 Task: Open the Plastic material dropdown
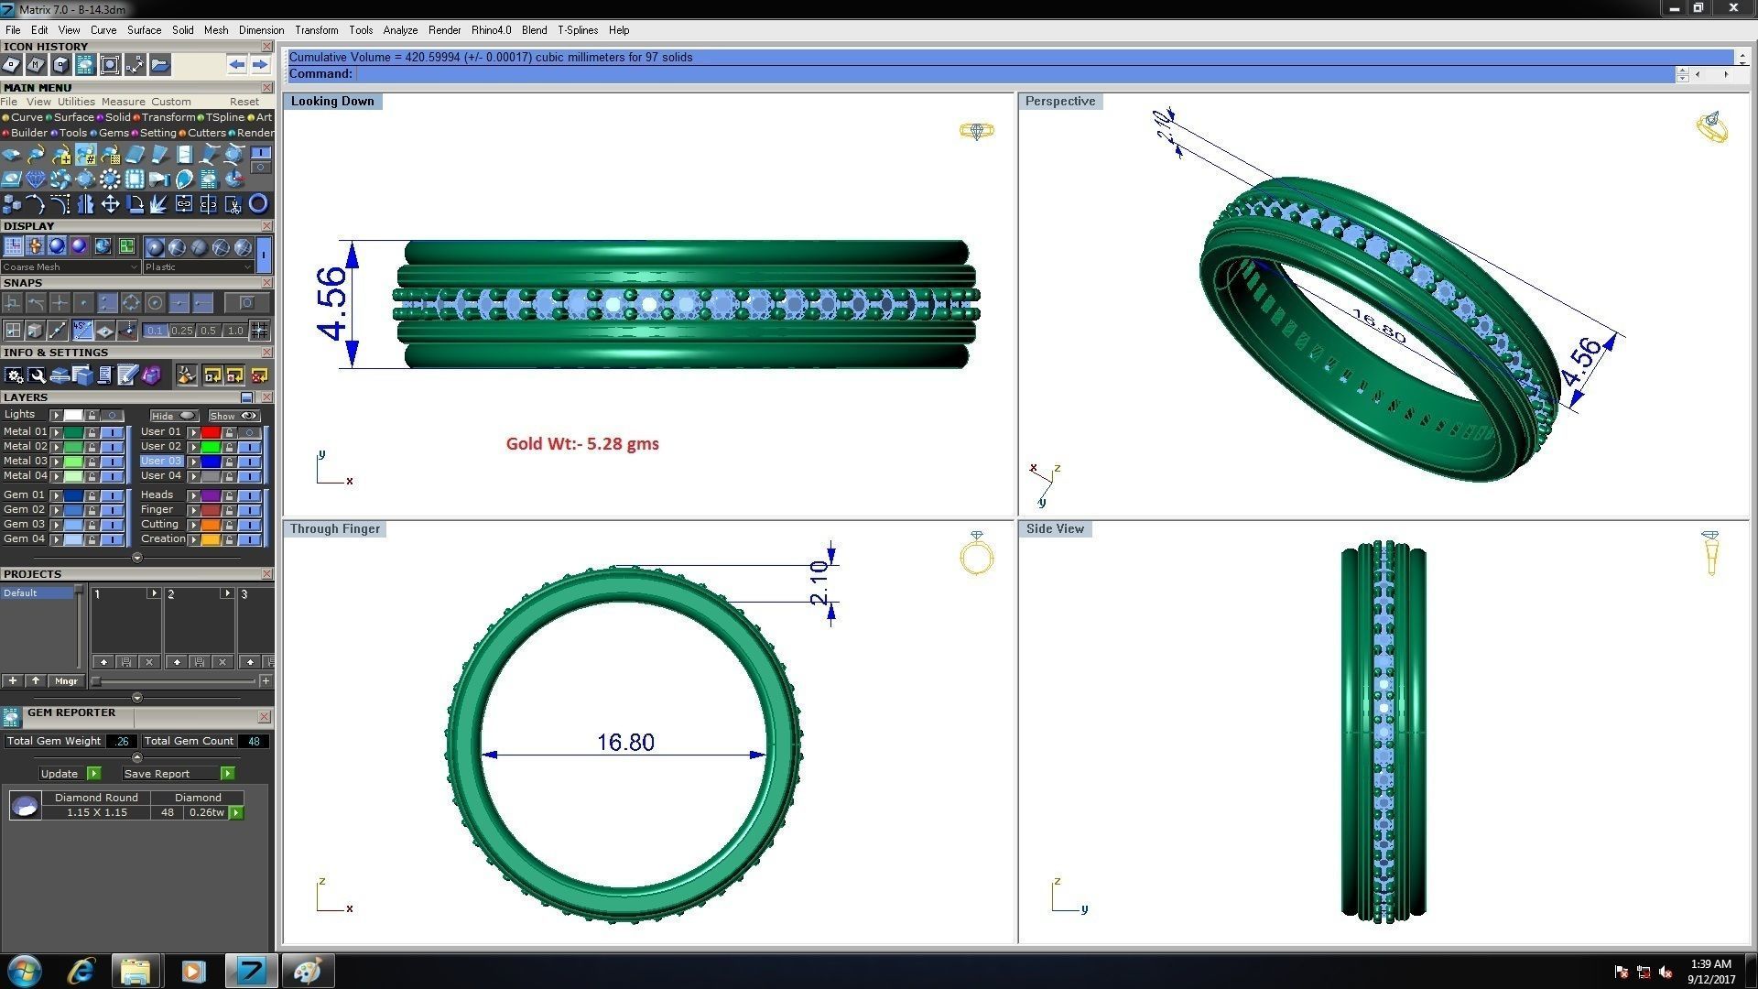pyautogui.click(x=198, y=267)
